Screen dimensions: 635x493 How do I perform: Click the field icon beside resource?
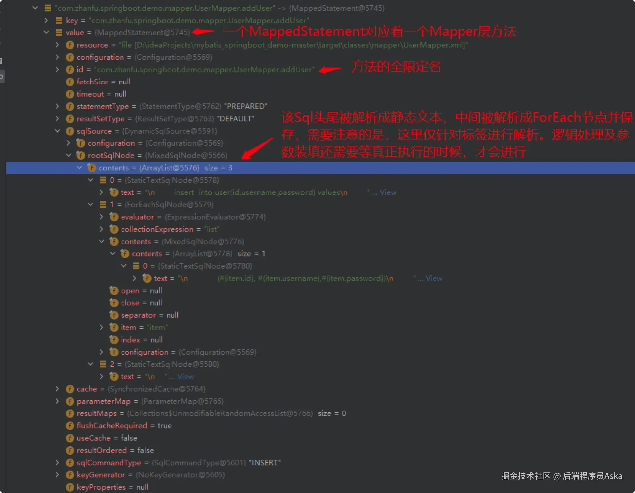tap(70, 45)
